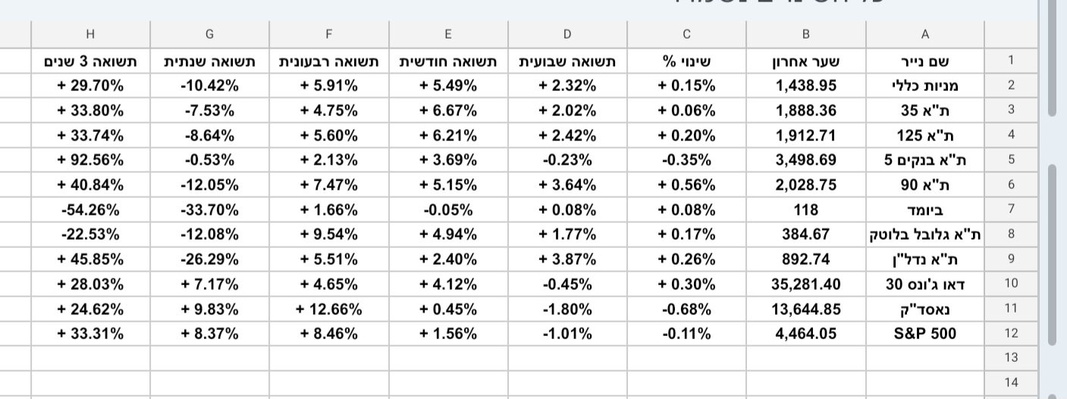Select the S&P 500 name cell
The height and width of the screenshot is (399, 1067).
[925, 334]
